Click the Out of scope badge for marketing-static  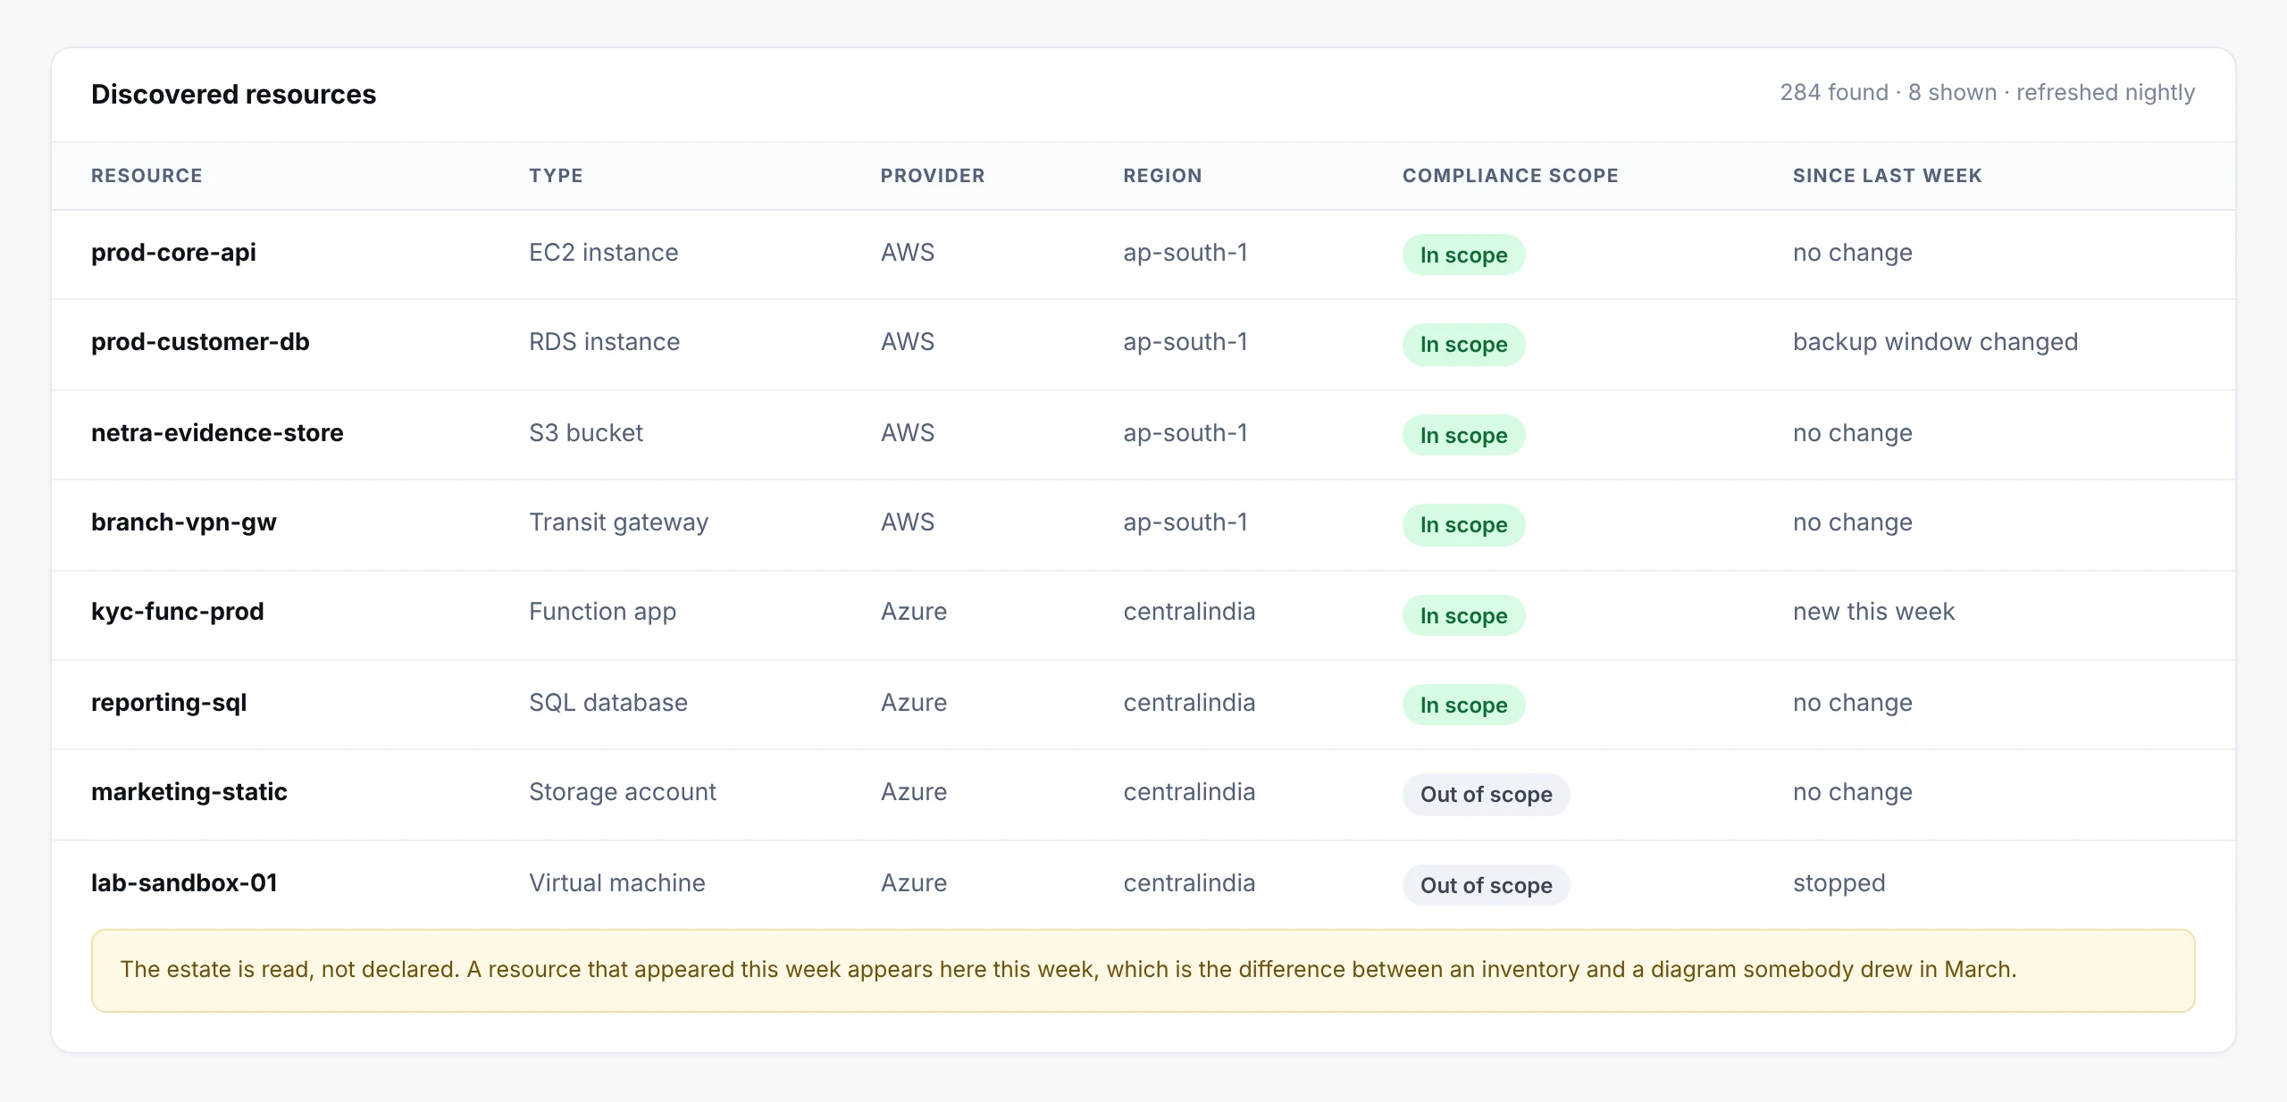point(1486,794)
